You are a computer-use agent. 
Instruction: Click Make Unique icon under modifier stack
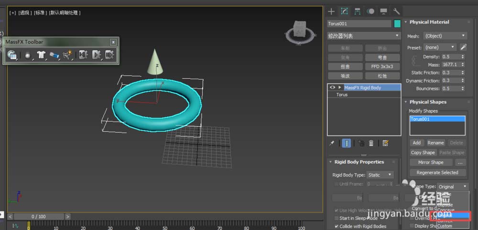[x=361, y=143]
